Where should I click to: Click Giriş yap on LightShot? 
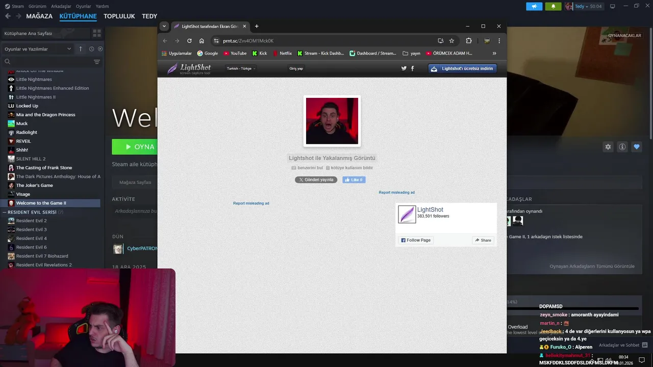(296, 68)
